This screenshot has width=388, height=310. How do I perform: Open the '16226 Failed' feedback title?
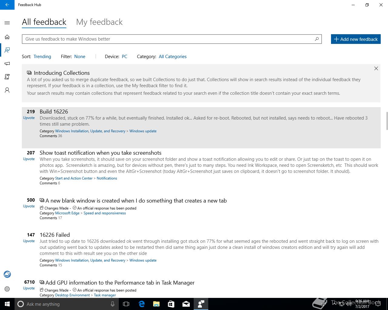(55, 235)
